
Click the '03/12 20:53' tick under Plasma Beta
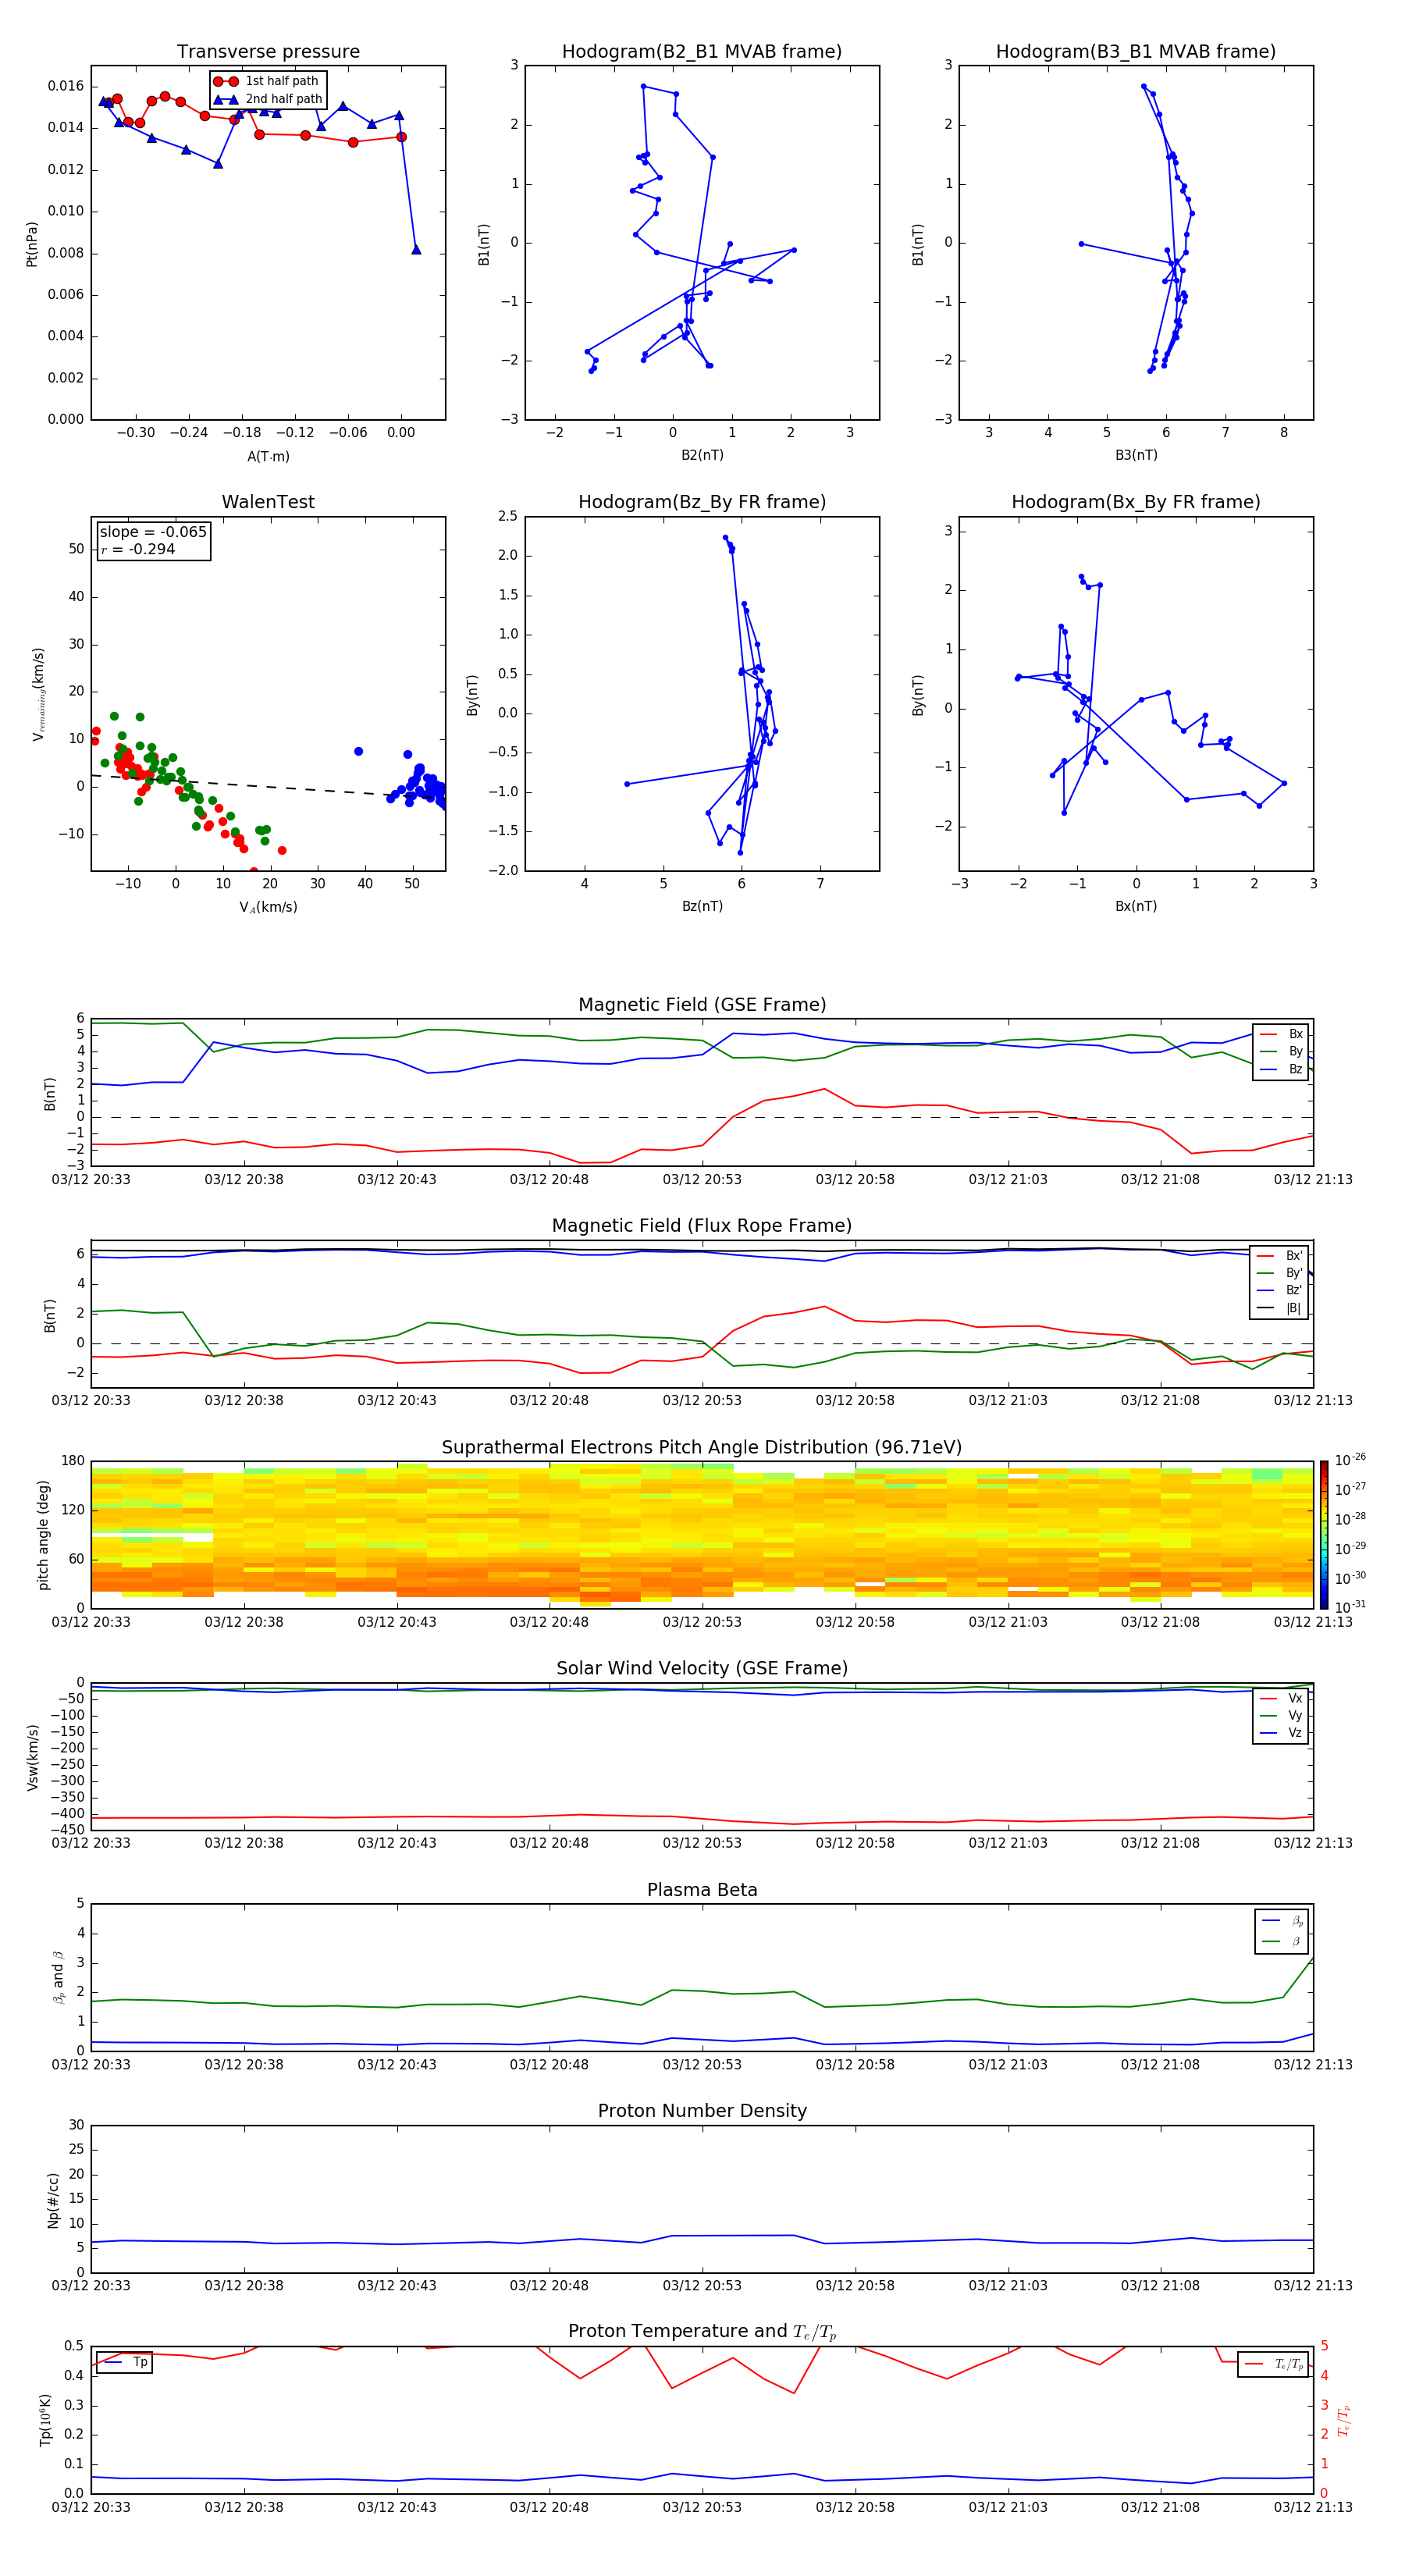[x=702, y=2065]
